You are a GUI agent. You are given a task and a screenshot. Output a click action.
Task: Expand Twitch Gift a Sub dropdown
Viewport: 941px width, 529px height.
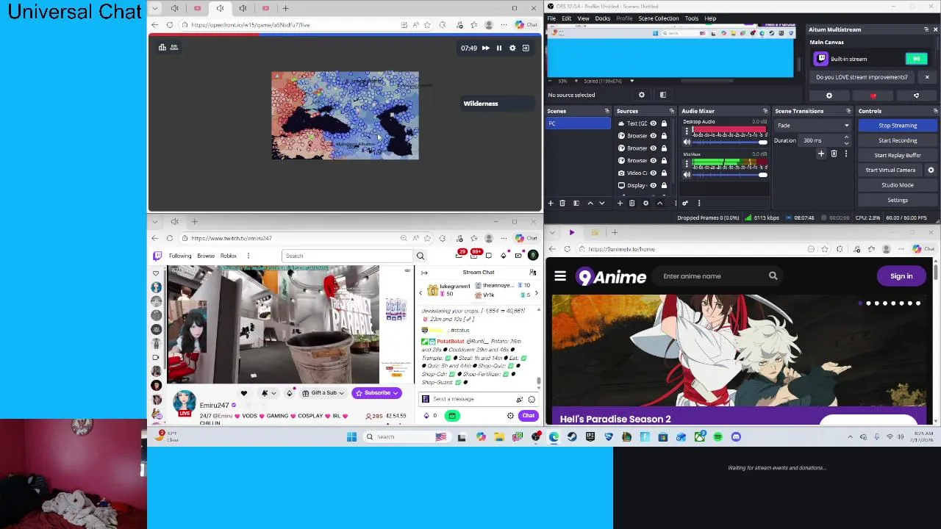pos(342,393)
